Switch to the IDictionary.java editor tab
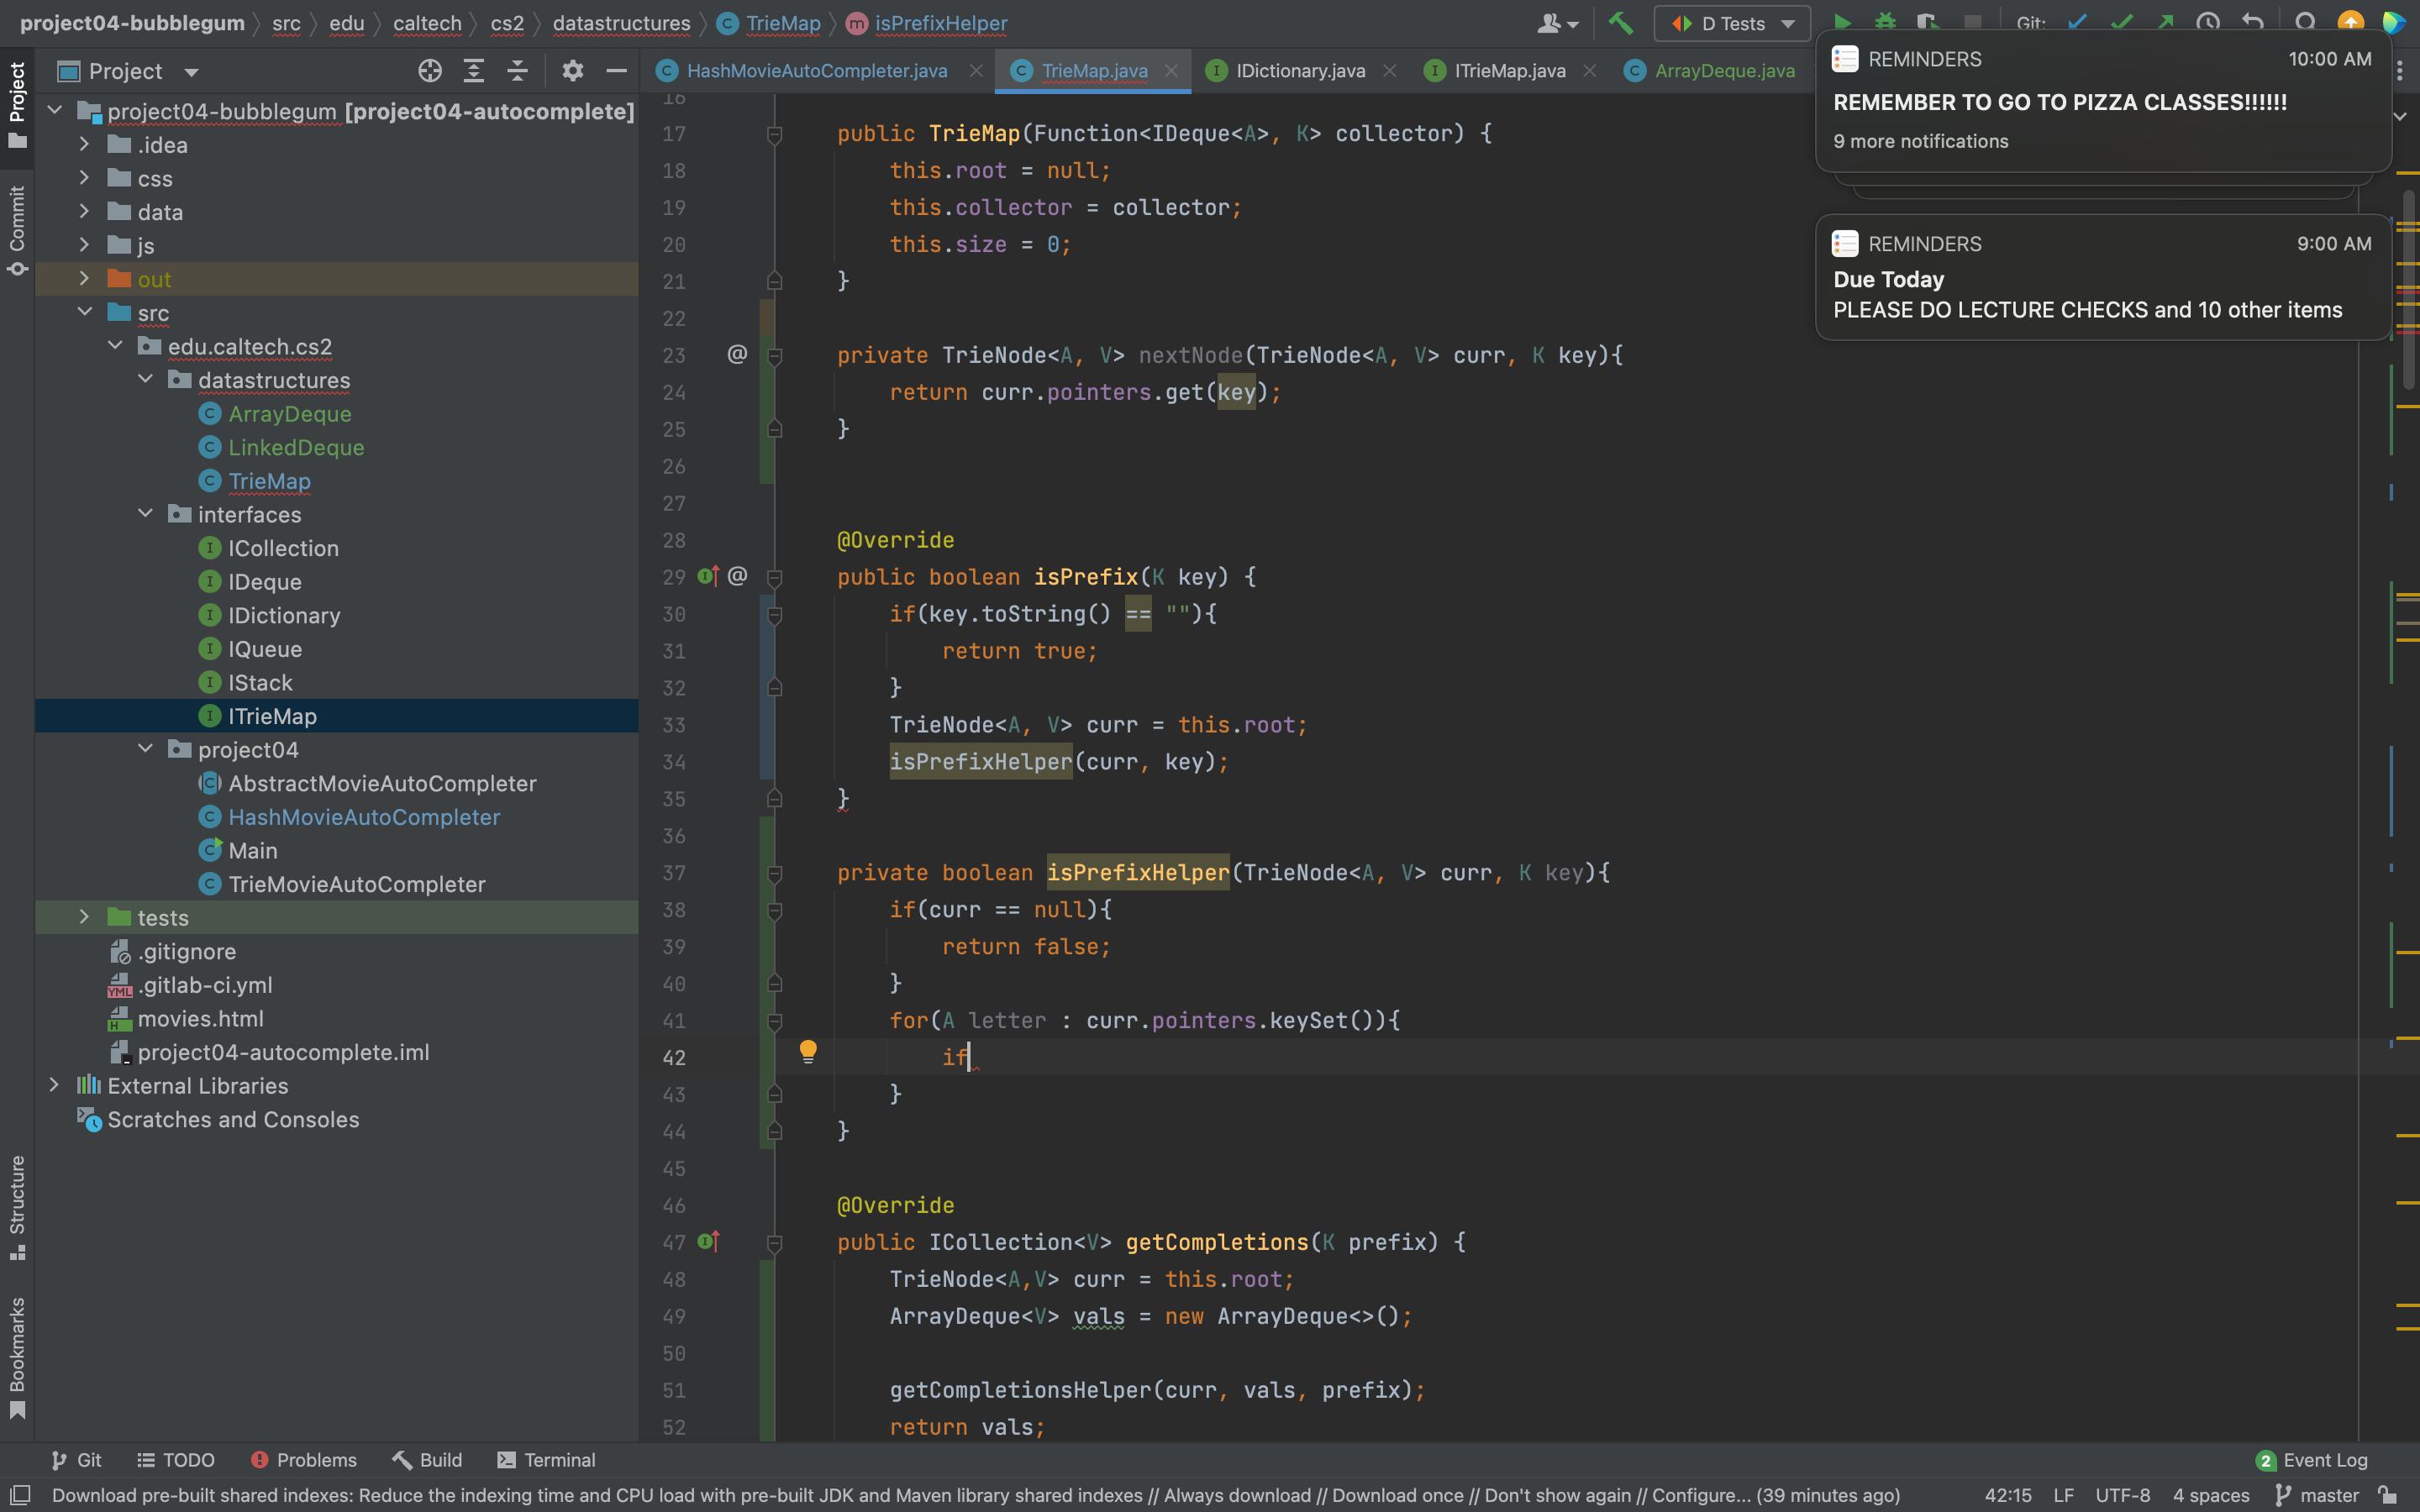Image resolution: width=2420 pixels, height=1512 pixels. tap(1299, 71)
